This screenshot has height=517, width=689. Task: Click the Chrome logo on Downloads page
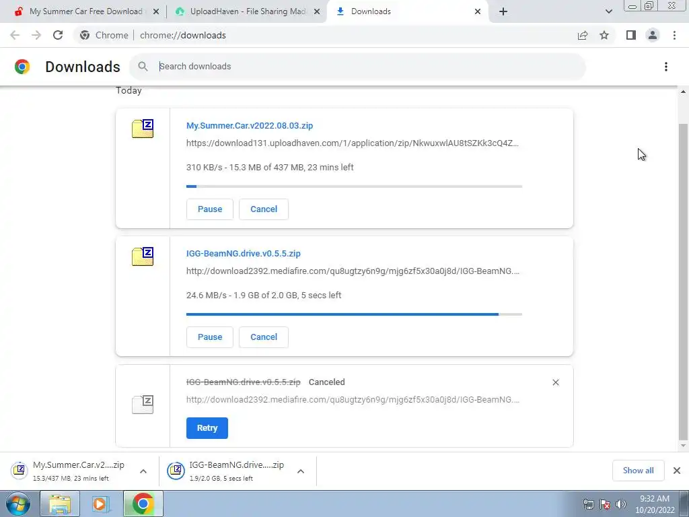coord(22,67)
